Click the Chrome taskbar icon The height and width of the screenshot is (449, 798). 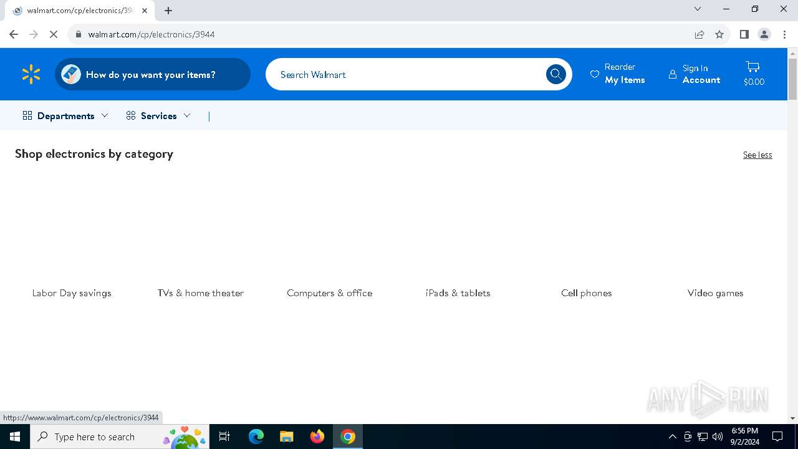(348, 437)
